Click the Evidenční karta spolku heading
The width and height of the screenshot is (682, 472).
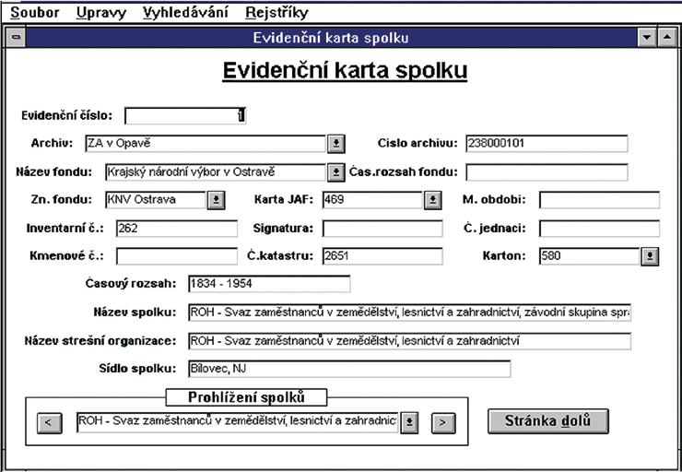pos(345,71)
